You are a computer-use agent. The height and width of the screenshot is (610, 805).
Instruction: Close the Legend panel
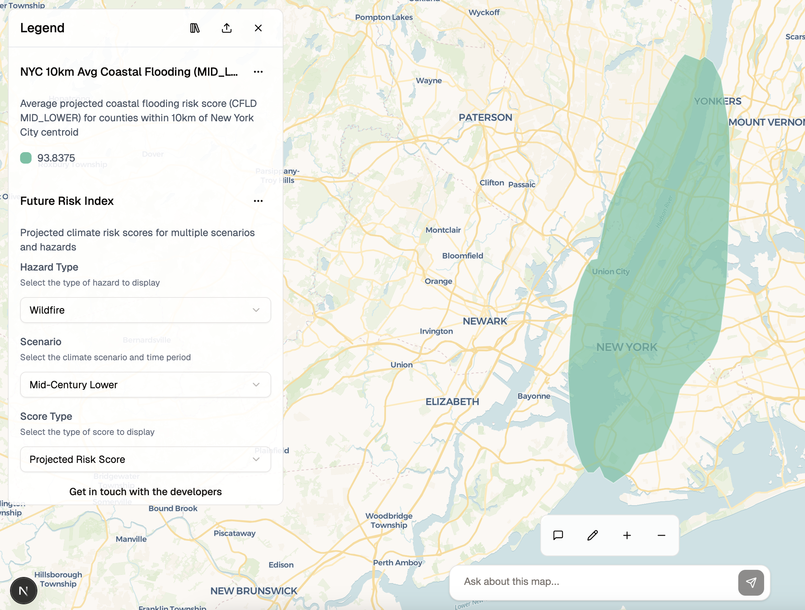click(x=258, y=28)
